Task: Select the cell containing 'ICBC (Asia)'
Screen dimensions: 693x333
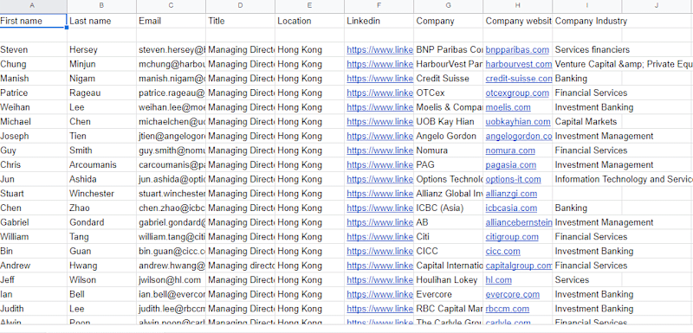Action: tap(448, 208)
